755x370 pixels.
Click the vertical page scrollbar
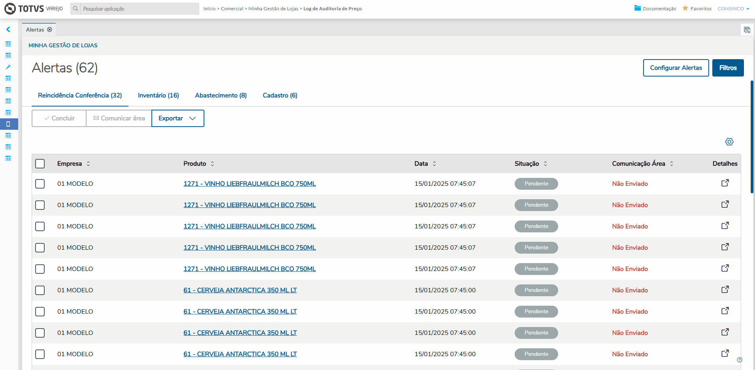pyautogui.click(x=752, y=137)
